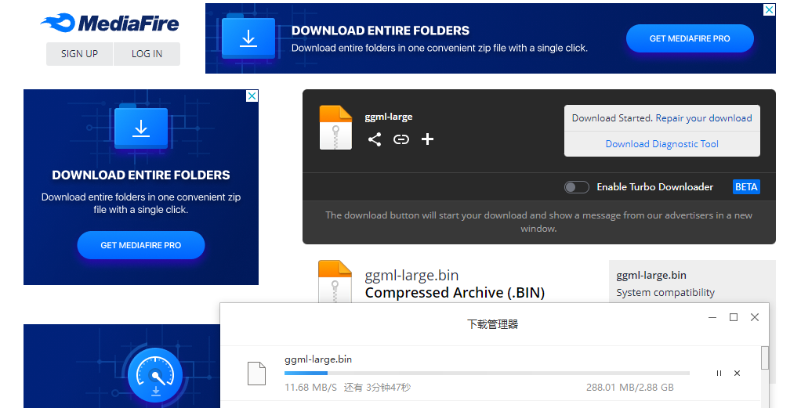Click the MediaFire logo
Viewport: 801px width, 408px height.
[x=111, y=23]
